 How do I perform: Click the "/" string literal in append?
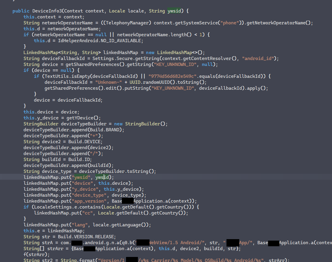click(x=94, y=153)
